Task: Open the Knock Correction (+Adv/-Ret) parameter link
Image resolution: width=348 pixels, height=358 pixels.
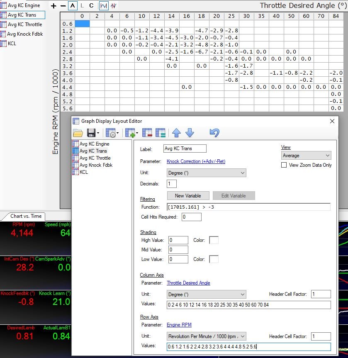Action: point(196,161)
